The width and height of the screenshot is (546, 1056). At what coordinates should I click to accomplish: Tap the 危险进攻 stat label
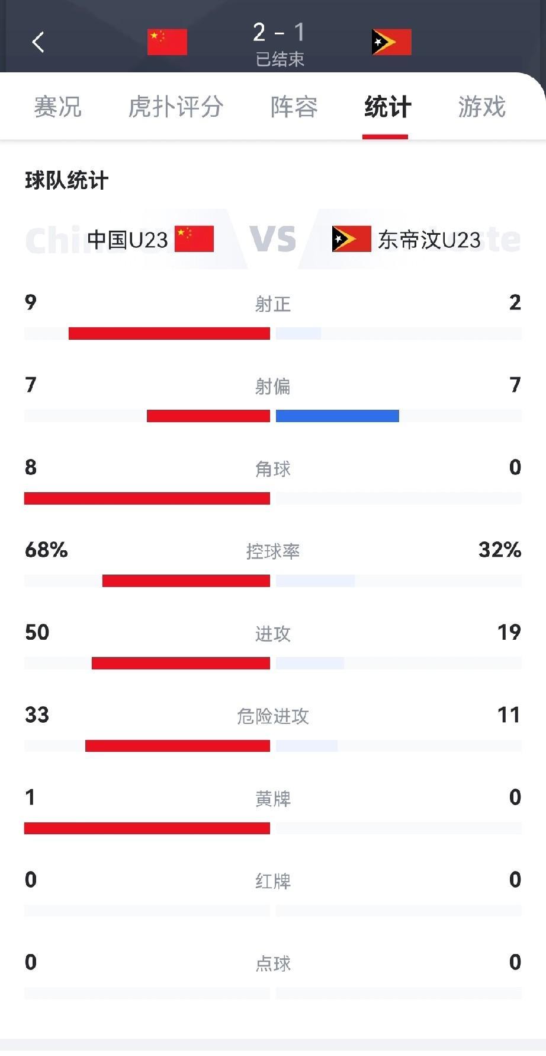(x=273, y=716)
